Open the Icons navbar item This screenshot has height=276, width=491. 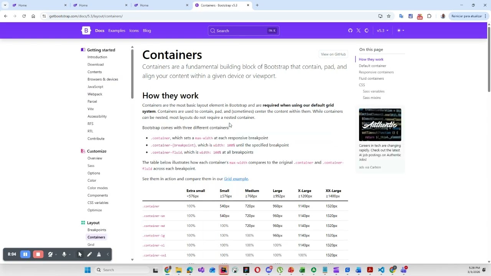click(134, 31)
